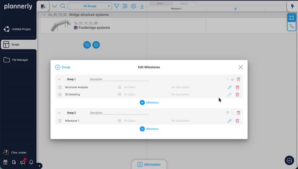Close the Edit Milestones dialog
The width and height of the screenshot is (298, 169).
[241, 67]
